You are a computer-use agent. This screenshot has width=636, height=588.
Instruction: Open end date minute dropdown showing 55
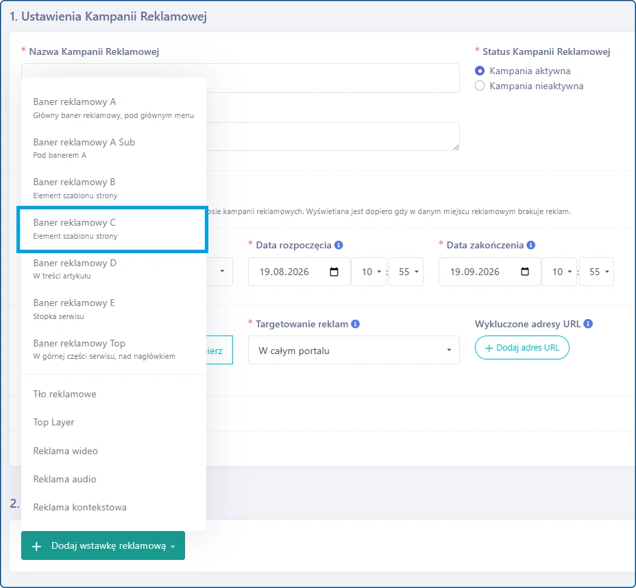coord(596,272)
